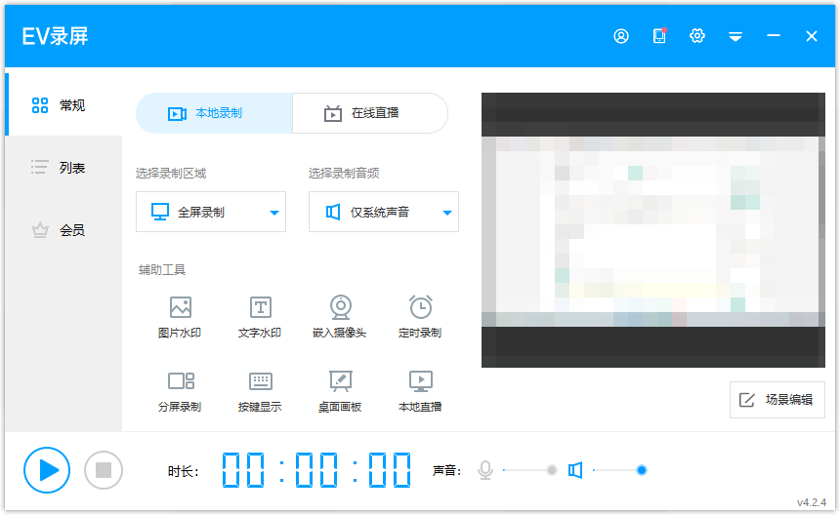This screenshot has width=840, height=515.
Task: Open the 嵌入摄像头 tool
Action: [340, 317]
